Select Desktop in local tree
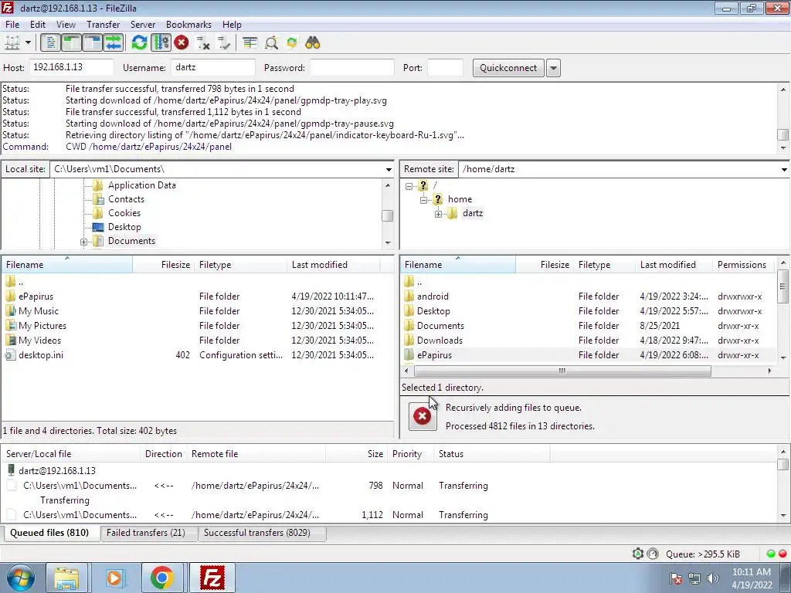This screenshot has height=593, width=791. coord(124,227)
